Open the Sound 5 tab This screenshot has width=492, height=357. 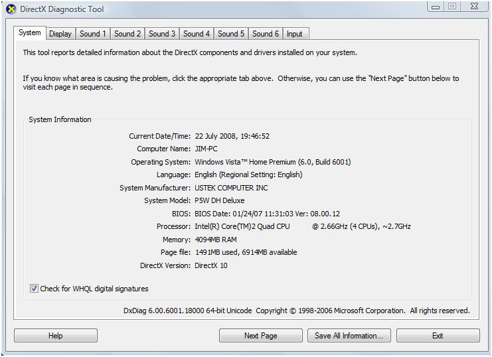coord(231,34)
